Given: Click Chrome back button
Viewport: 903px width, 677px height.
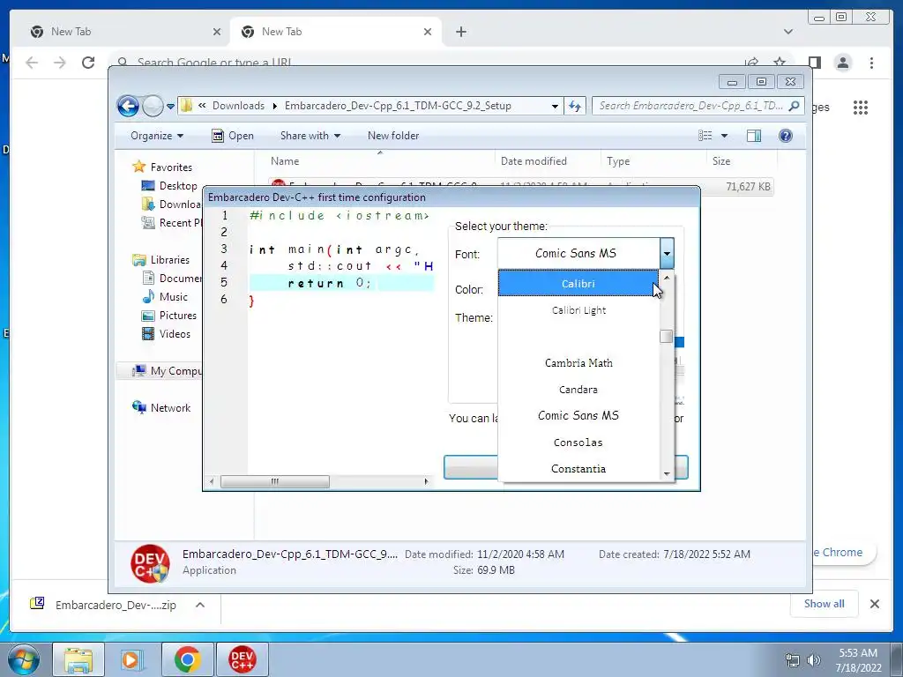Looking at the screenshot, I should [32, 63].
